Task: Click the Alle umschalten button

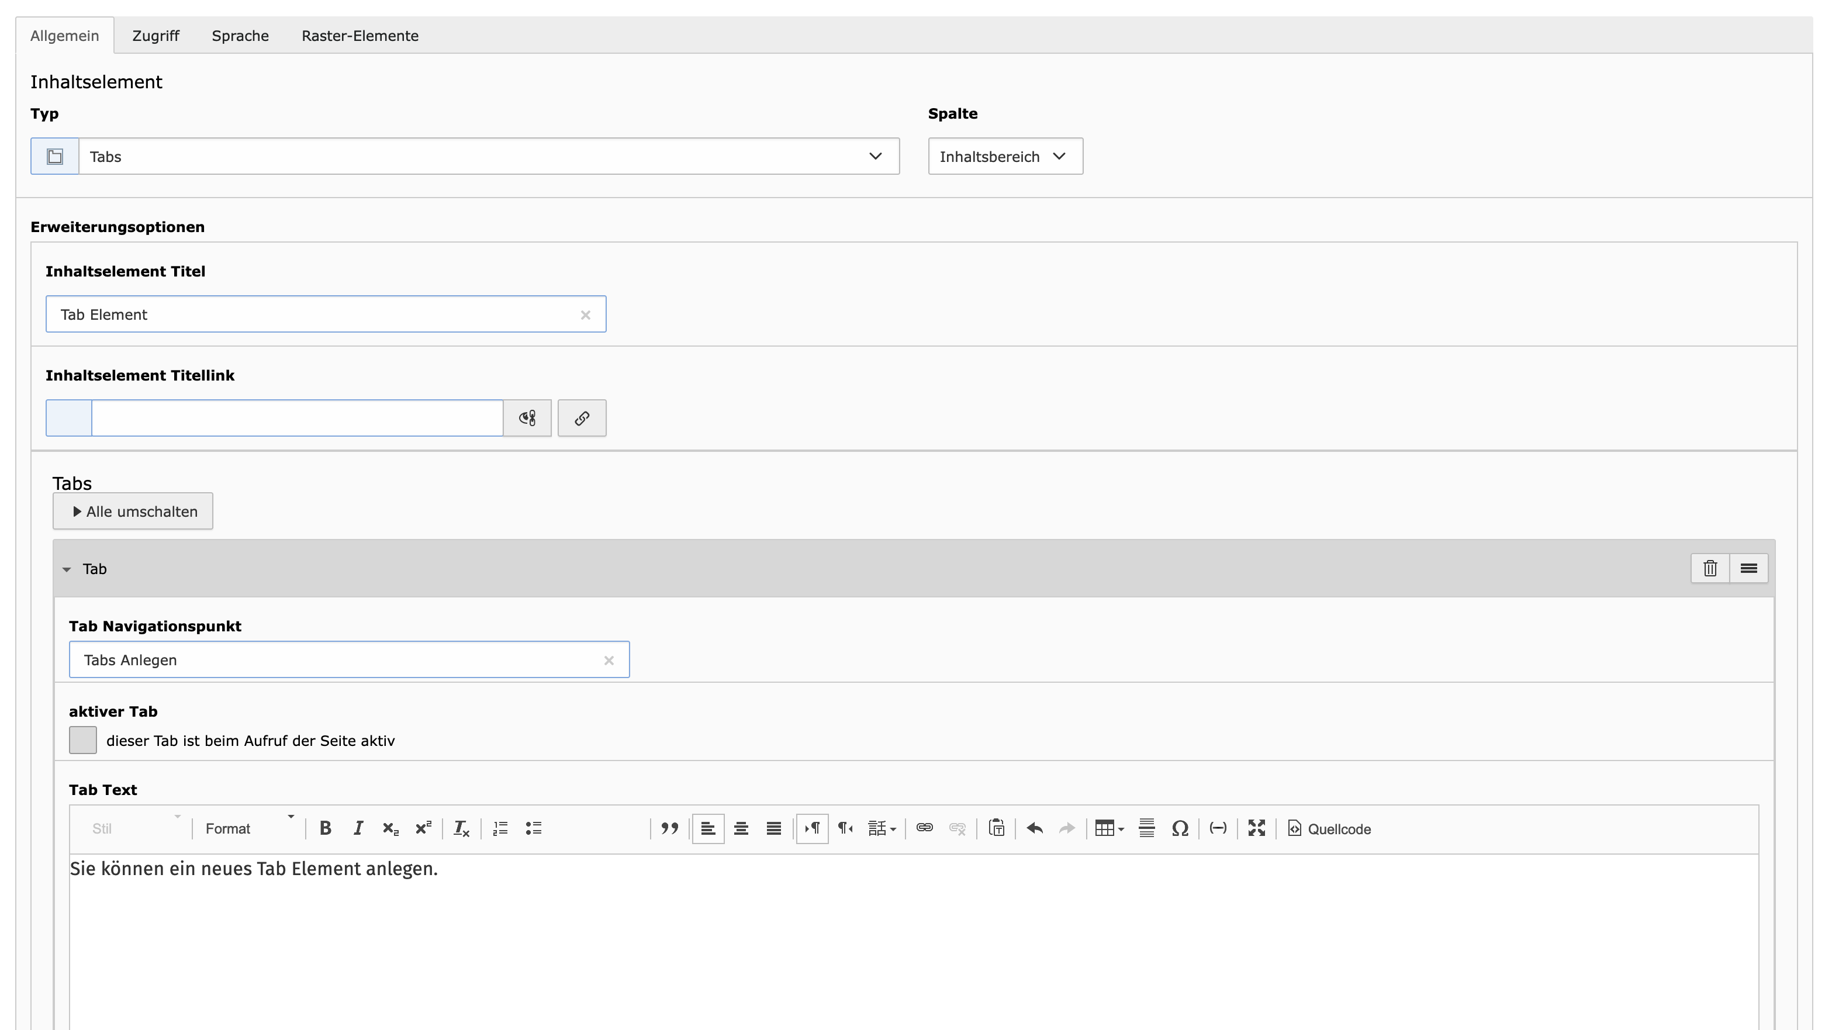Action: pyautogui.click(x=133, y=511)
